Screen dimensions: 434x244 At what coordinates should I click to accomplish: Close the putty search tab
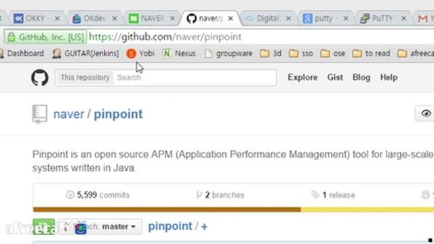pos(346,18)
